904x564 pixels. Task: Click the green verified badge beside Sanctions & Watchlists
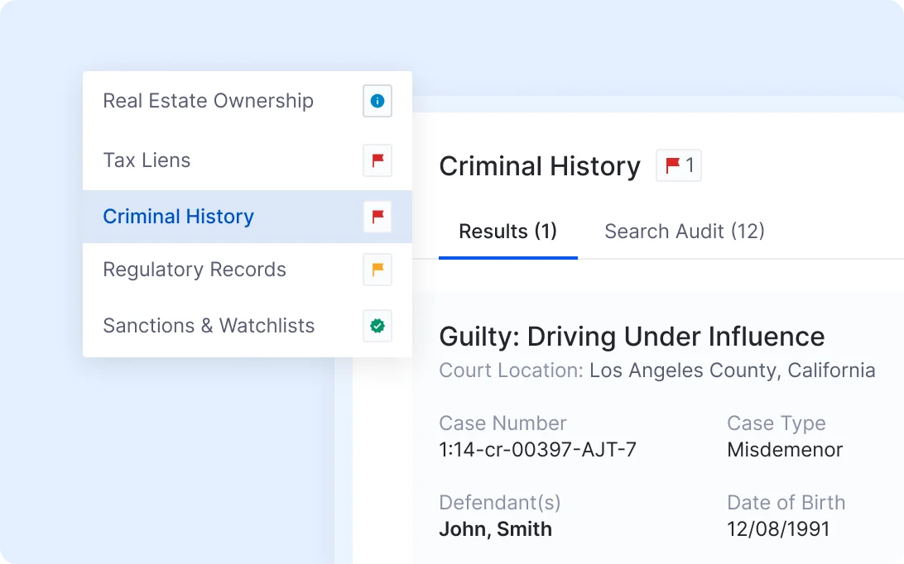[377, 326]
